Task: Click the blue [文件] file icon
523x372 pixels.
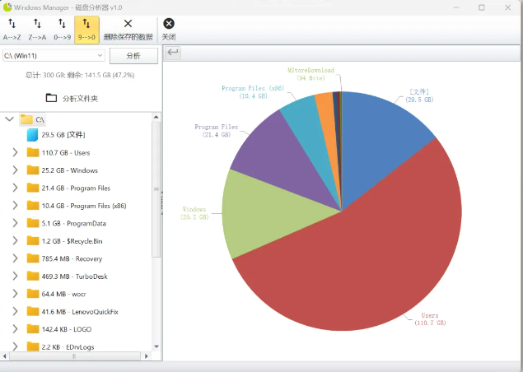Action: click(32, 135)
